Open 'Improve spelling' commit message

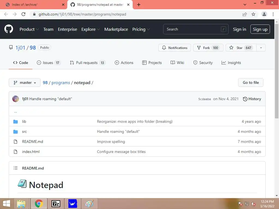click(x=111, y=142)
